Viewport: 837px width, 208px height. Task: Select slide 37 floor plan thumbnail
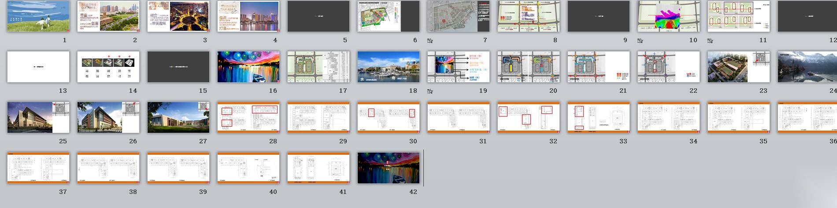point(38,168)
